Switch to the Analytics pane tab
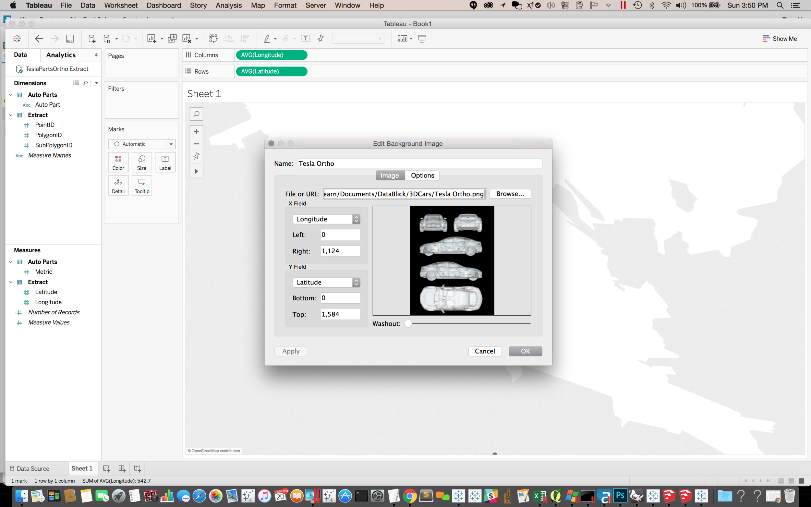The width and height of the screenshot is (811, 507). click(61, 55)
